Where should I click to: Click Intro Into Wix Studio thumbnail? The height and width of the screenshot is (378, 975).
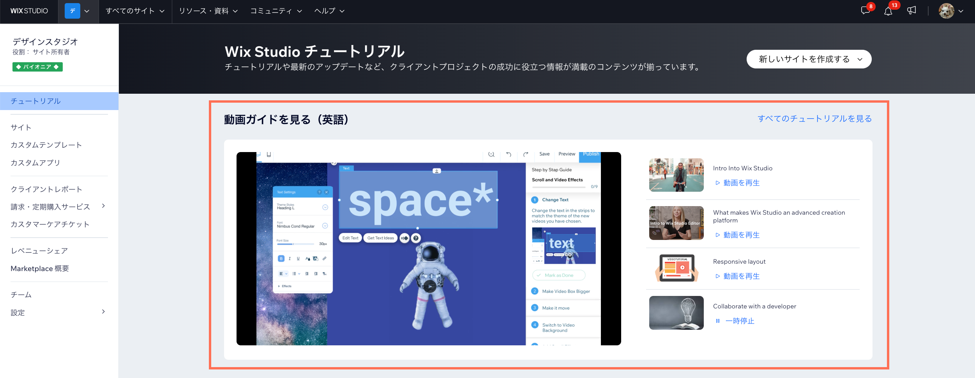pos(676,175)
